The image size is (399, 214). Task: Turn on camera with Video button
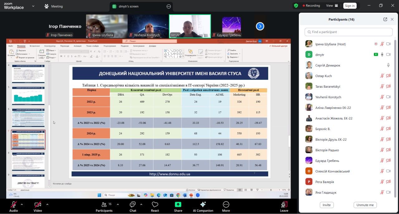coord(38,205)
